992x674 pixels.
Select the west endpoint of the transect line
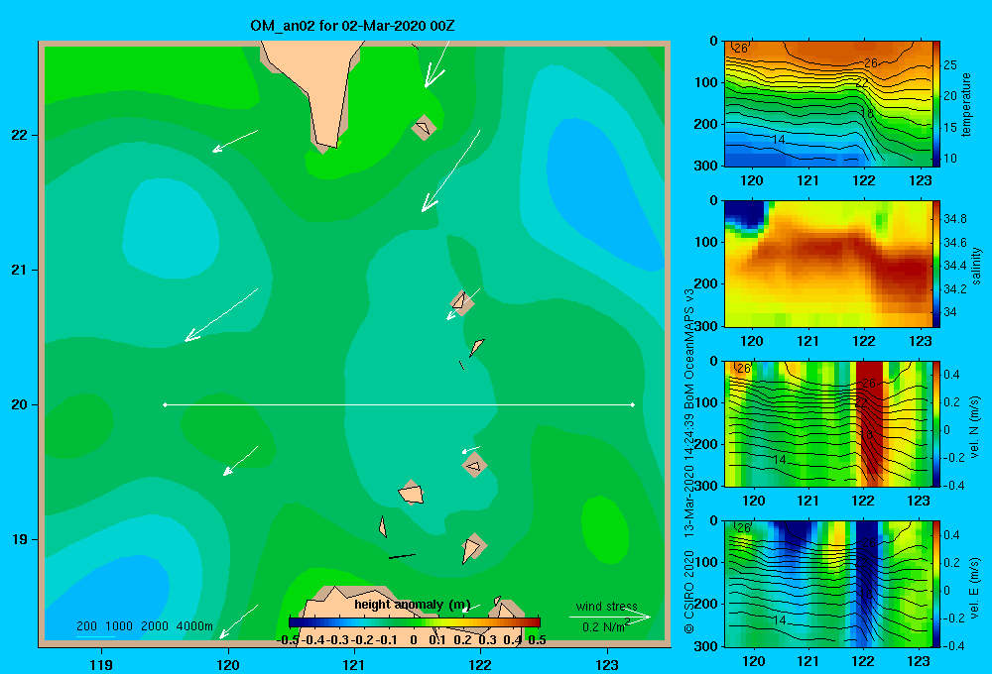(x=165, y=404)
